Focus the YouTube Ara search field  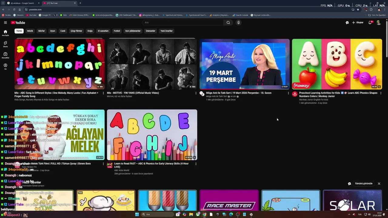tap(183, 22)
